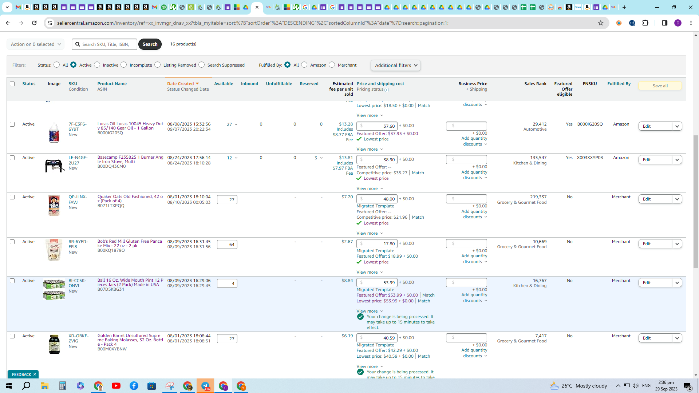Open the Chrome profile avatar
This screenshot has height=393, width=699.
[678, 23]
